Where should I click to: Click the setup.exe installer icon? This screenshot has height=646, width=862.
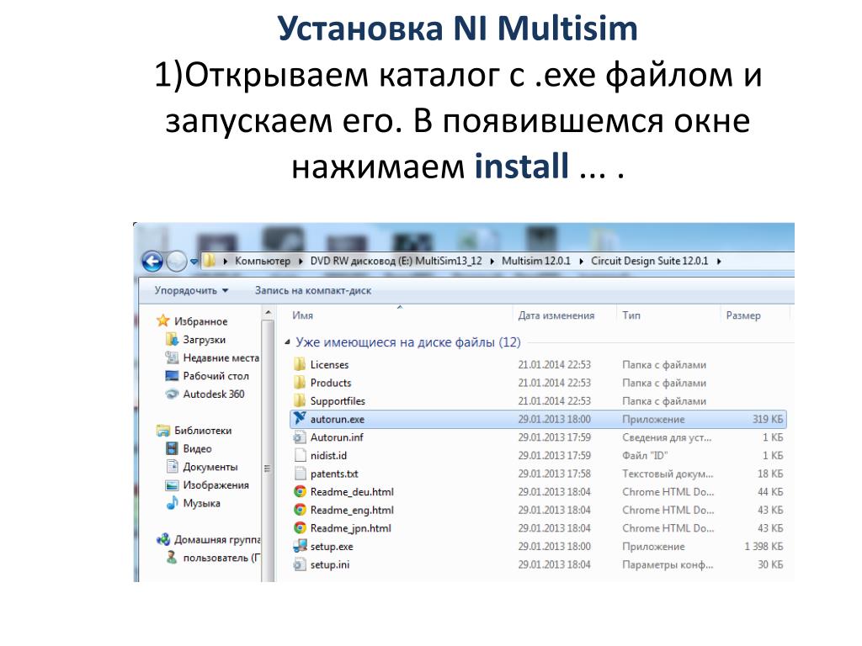[x=300, y=546]
